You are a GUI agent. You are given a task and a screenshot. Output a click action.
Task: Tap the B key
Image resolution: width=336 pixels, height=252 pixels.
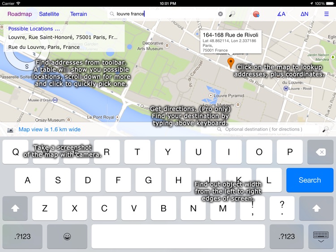coord(164,208)
